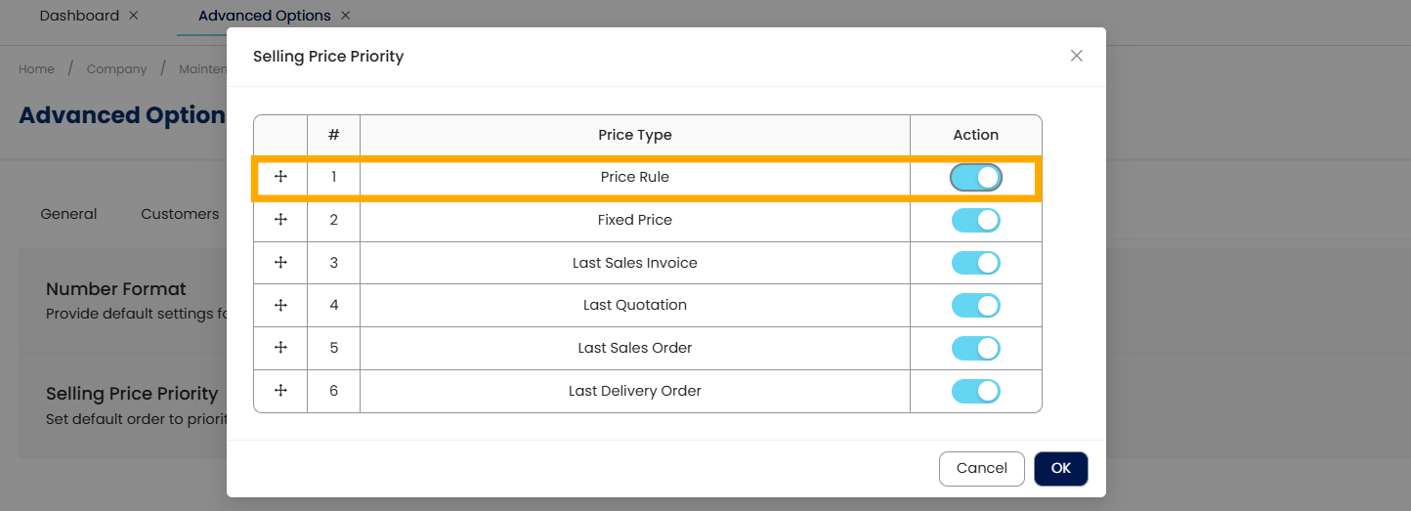
Task: Switch off the Last Quotation toggle
Action: pos(975,306)
